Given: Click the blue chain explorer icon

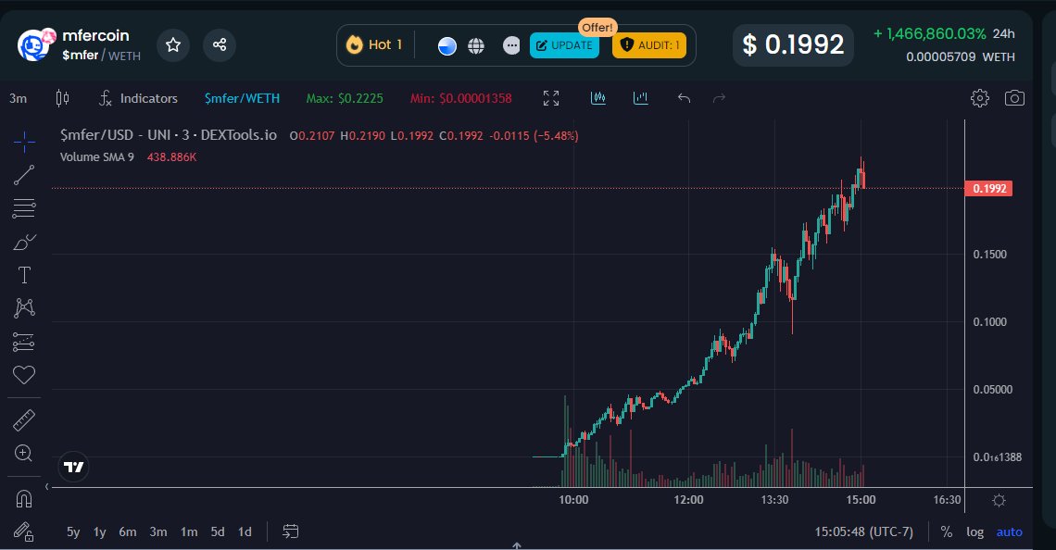Looking at the screenshot, I should 447,45.
